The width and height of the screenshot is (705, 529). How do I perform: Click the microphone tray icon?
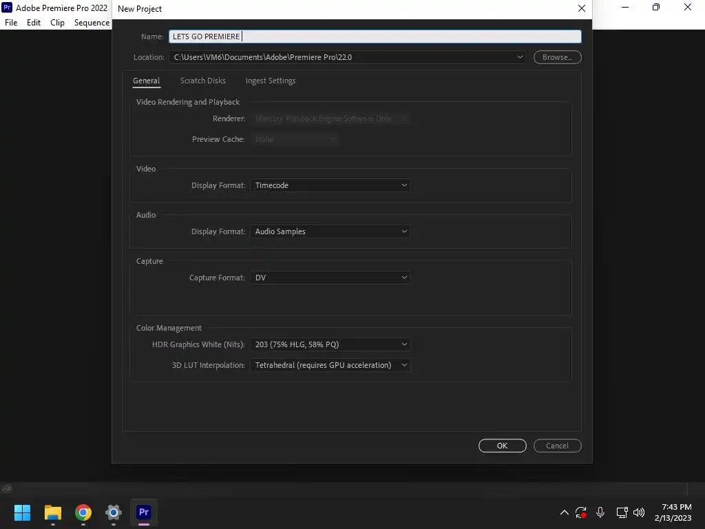coord(600,512)
